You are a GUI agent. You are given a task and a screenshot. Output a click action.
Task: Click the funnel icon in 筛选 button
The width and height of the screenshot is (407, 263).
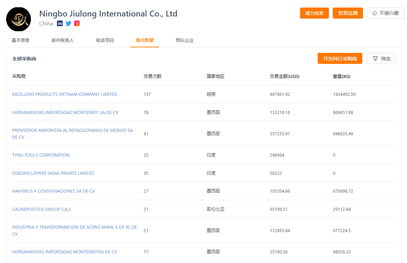(x=375, y=58)
